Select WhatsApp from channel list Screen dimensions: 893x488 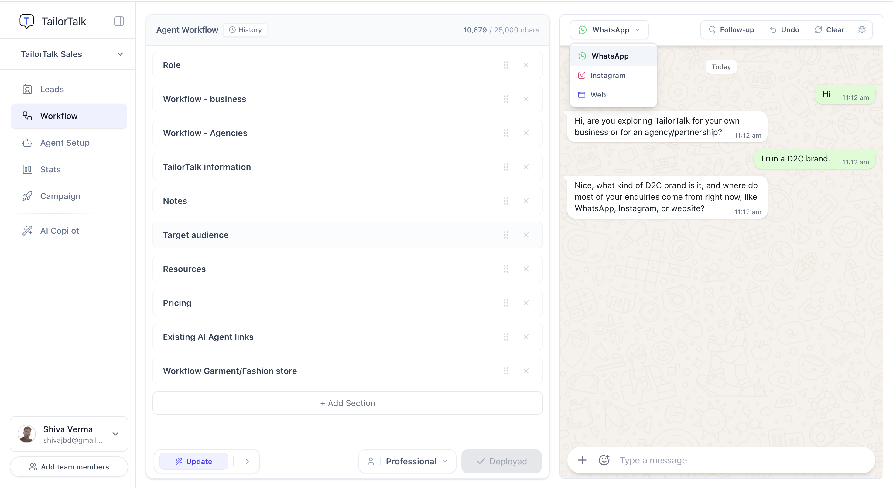pyautogui.click(x=613, y=56)
